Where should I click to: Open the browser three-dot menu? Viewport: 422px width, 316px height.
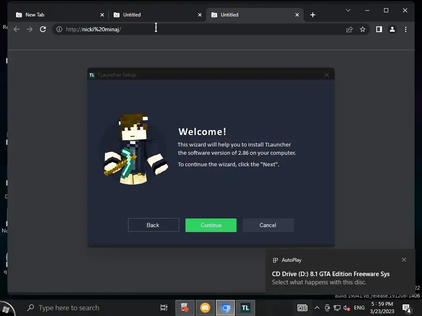coord(406,29)
